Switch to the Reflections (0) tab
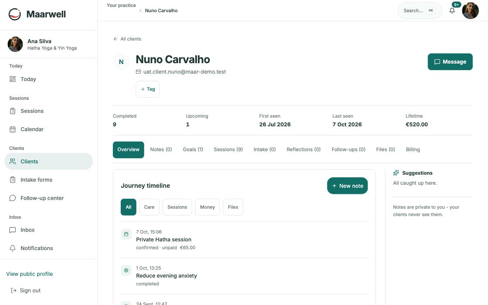Viewport: 488px width, 305px height. (x=303, y=150)
